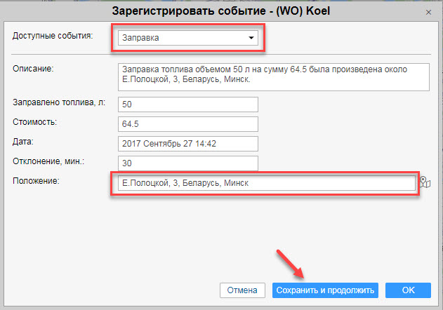This screenshot has width=443, height=310.
Task: Click the Отклонение, мин. label
Action: click(x=48, y=161)
